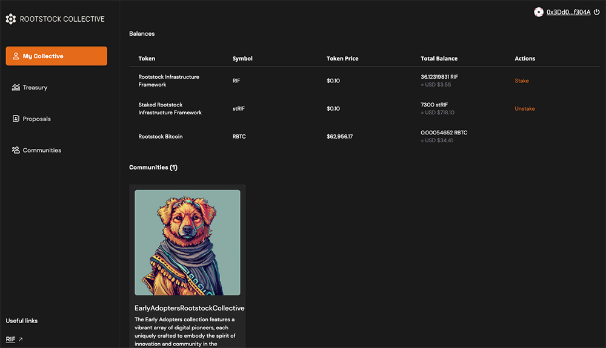Navigate to Communities page
The image size is (606, 348).
(x=42, y=150)
